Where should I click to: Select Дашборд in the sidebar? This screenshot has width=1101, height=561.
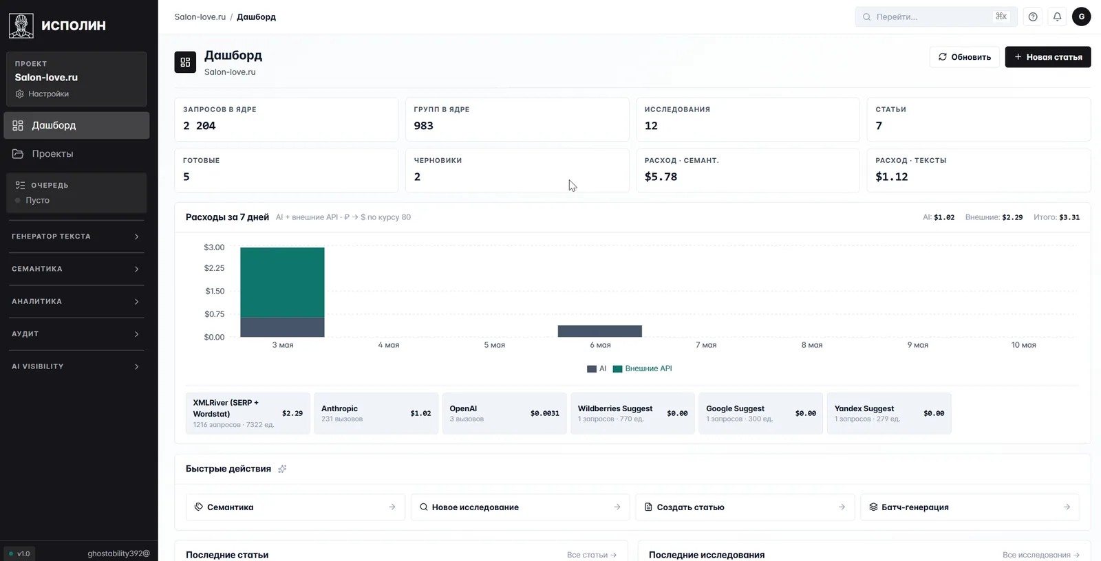pos(76,125)
